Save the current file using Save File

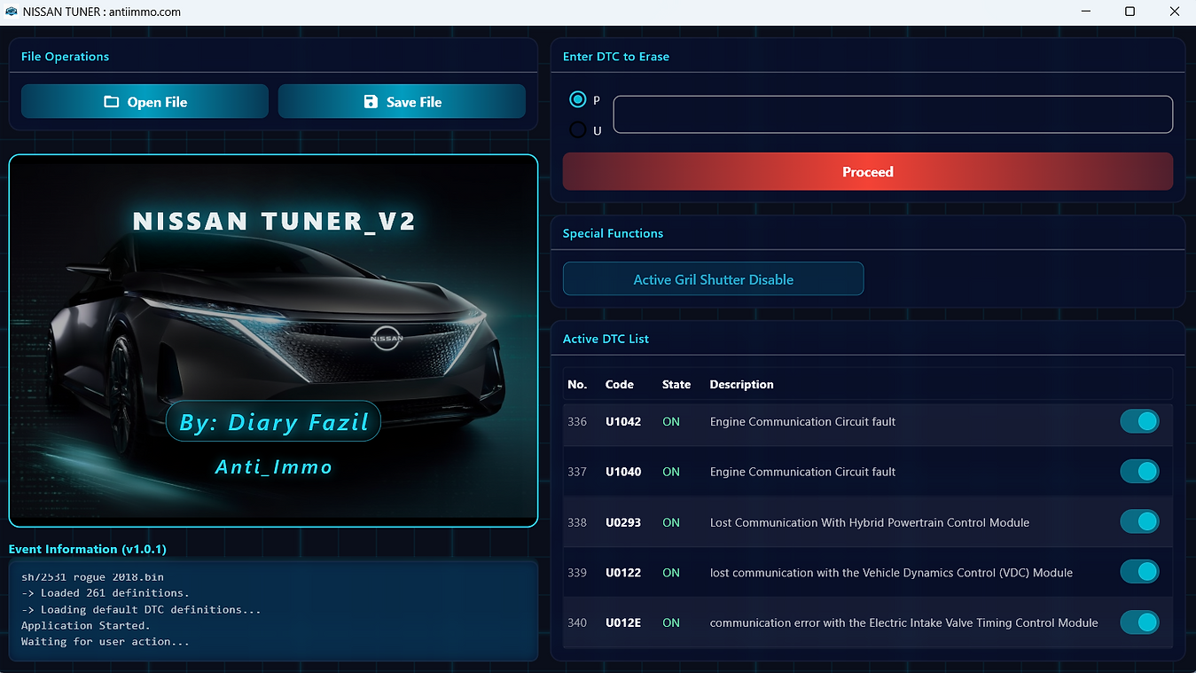(x=402, y=101)
